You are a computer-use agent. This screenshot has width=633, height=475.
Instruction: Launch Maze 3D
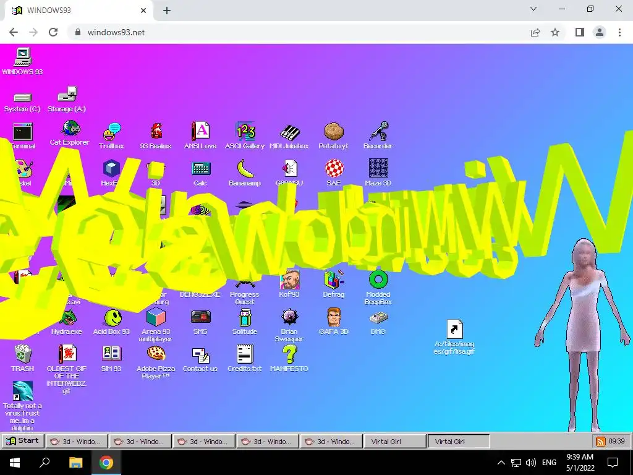tap(378, 168)
